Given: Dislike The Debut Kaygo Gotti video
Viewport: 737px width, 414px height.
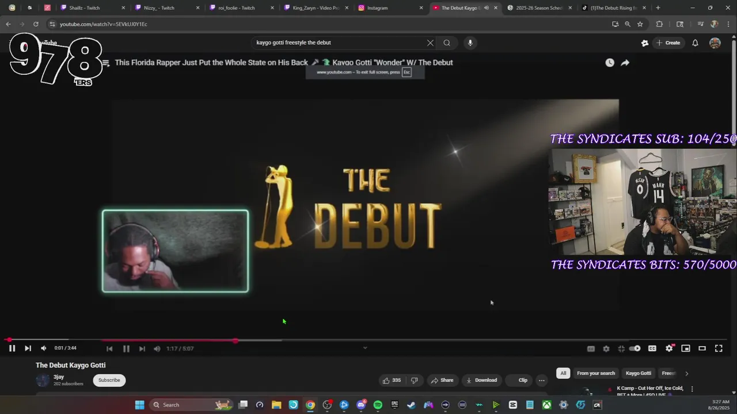Looking at the screenshot, I should click(x=414, y=380).
